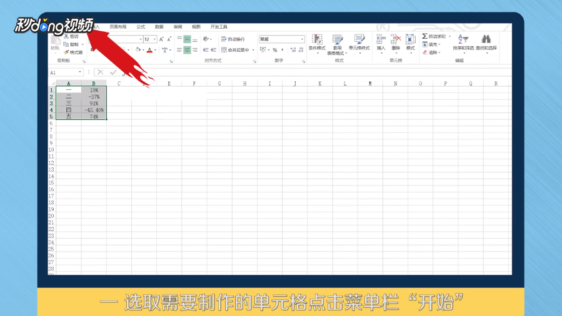Click the decrease indent icon
562x316 pixels.
pos(206,50)
